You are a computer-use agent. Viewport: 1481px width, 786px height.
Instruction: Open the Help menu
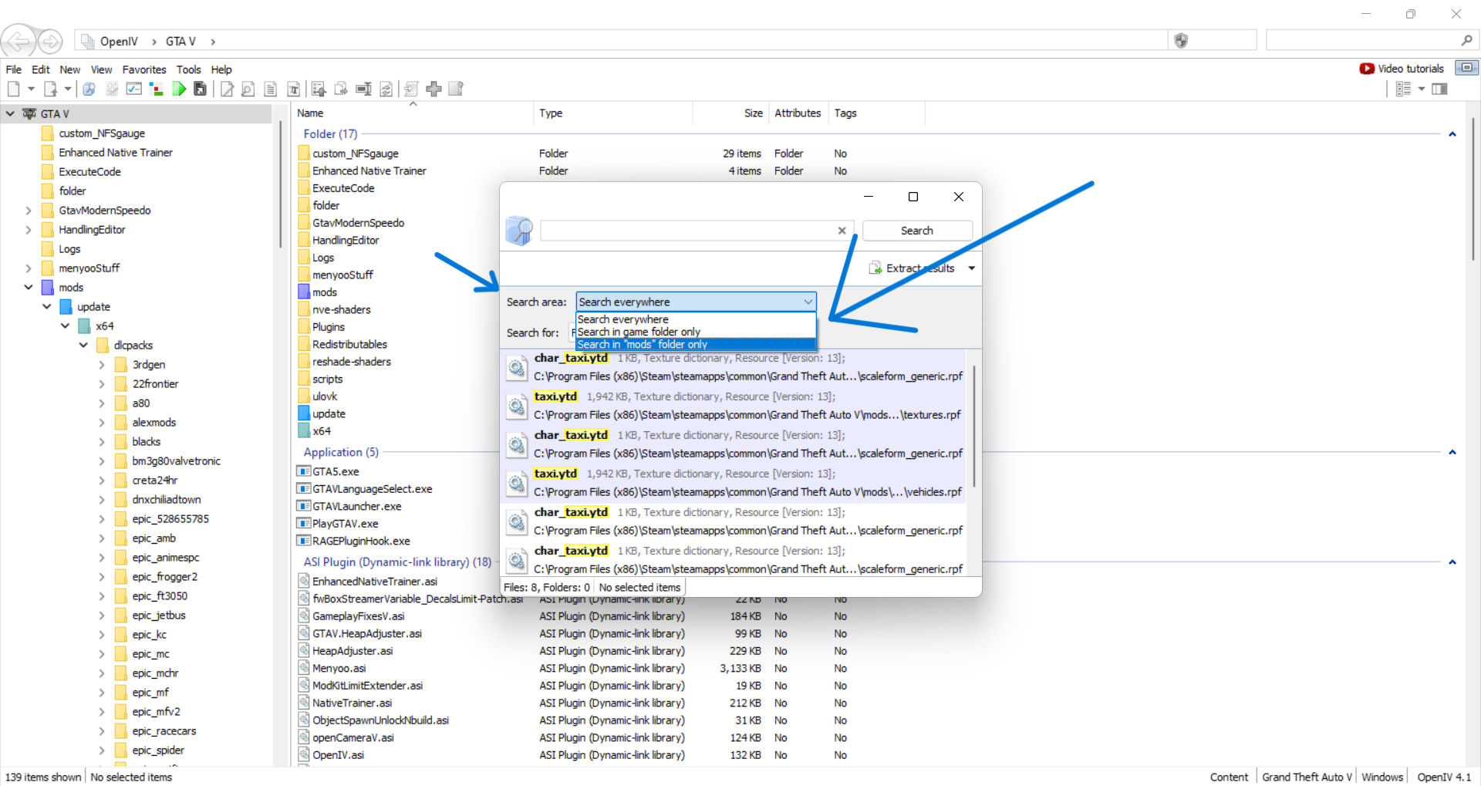coord(221,69)
